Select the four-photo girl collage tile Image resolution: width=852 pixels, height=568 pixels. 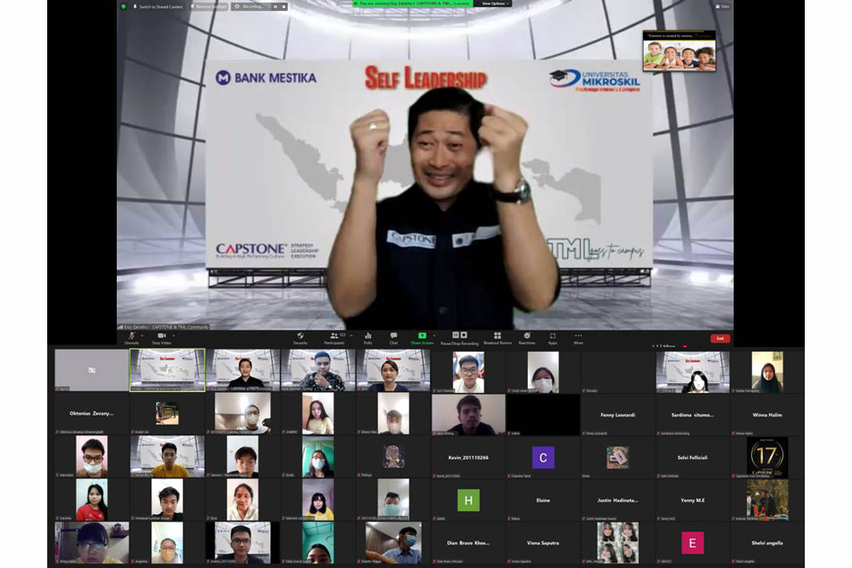[618, 542]
